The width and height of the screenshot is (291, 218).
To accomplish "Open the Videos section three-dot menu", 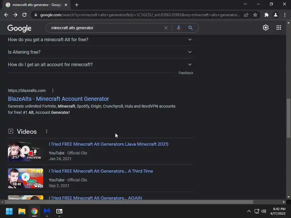I will 47,131.
